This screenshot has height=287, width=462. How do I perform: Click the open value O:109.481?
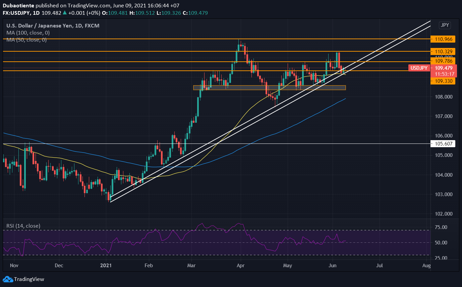pos(115,13)
